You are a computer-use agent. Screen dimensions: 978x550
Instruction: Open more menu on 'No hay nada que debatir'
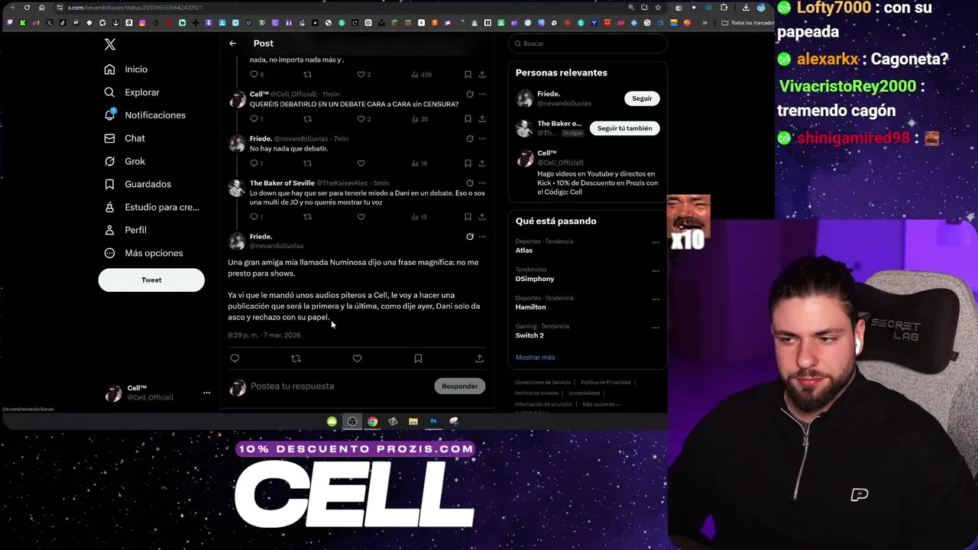(482, 139)
